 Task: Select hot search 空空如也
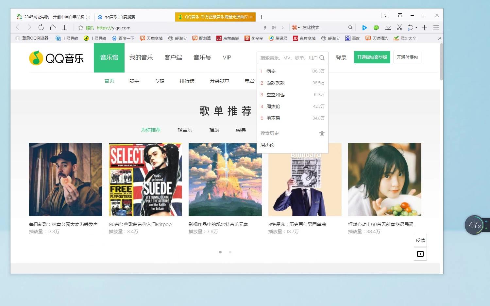[x=293, y=95]
